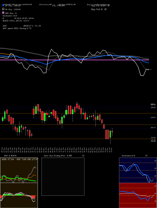The image size is (157, 208).
Task: Click the white 50 Day legend swatch
Action: [3, 9]
